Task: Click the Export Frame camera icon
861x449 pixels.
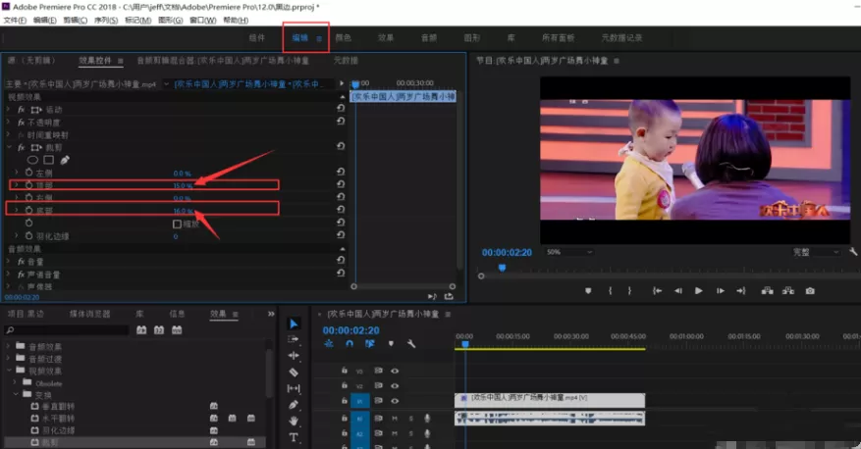Action: 810,290
